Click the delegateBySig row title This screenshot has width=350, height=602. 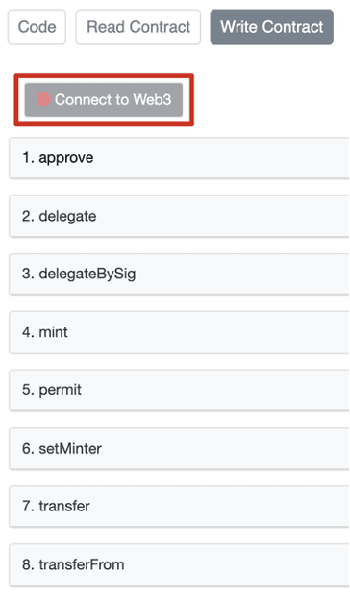79,275
